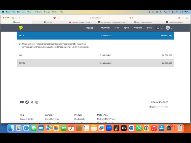Open DistroKid Instagram icon link
The image size is (191, 143).
click(37, 102)
